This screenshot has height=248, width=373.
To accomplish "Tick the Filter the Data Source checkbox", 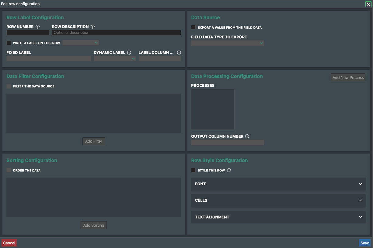I will (9, 86).
